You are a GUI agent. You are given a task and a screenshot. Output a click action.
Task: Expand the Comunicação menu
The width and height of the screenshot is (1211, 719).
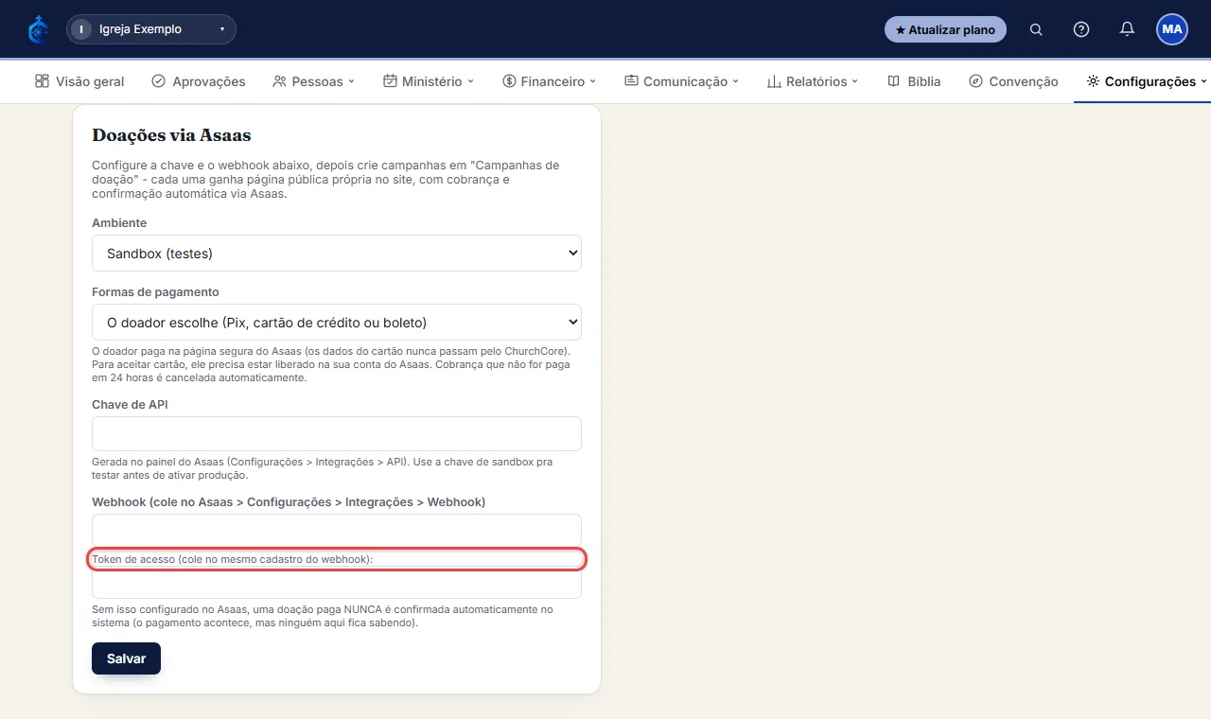tap(682, 81)
